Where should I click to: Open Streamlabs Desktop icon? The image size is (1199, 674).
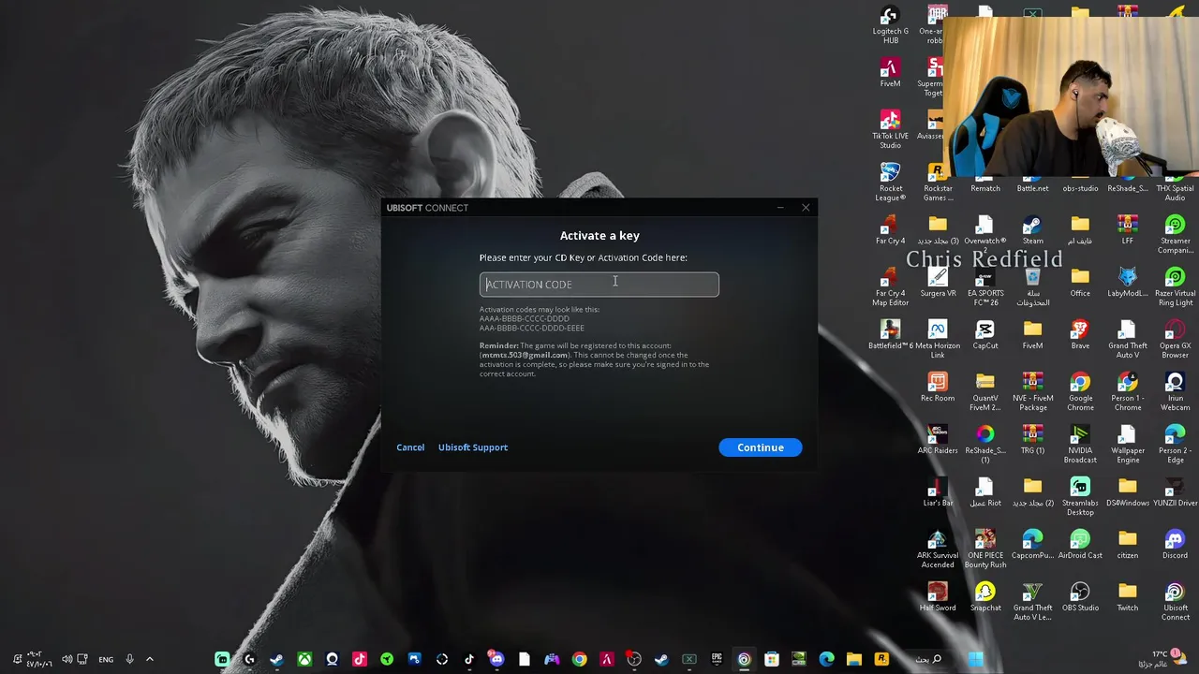click(x=1080, y=497)
